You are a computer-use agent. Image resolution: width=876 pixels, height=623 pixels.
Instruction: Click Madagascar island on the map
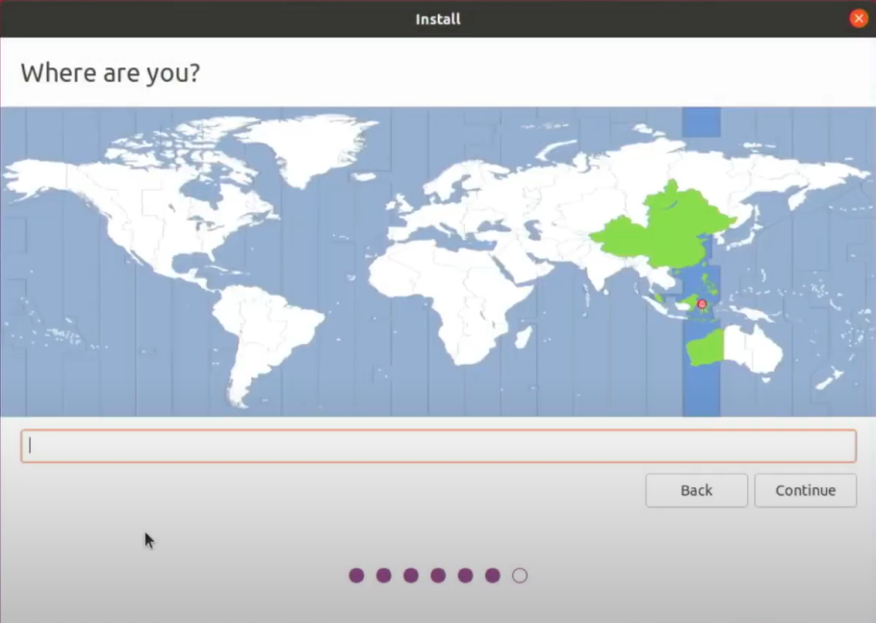pyautogui.click(x=523, y=337)
